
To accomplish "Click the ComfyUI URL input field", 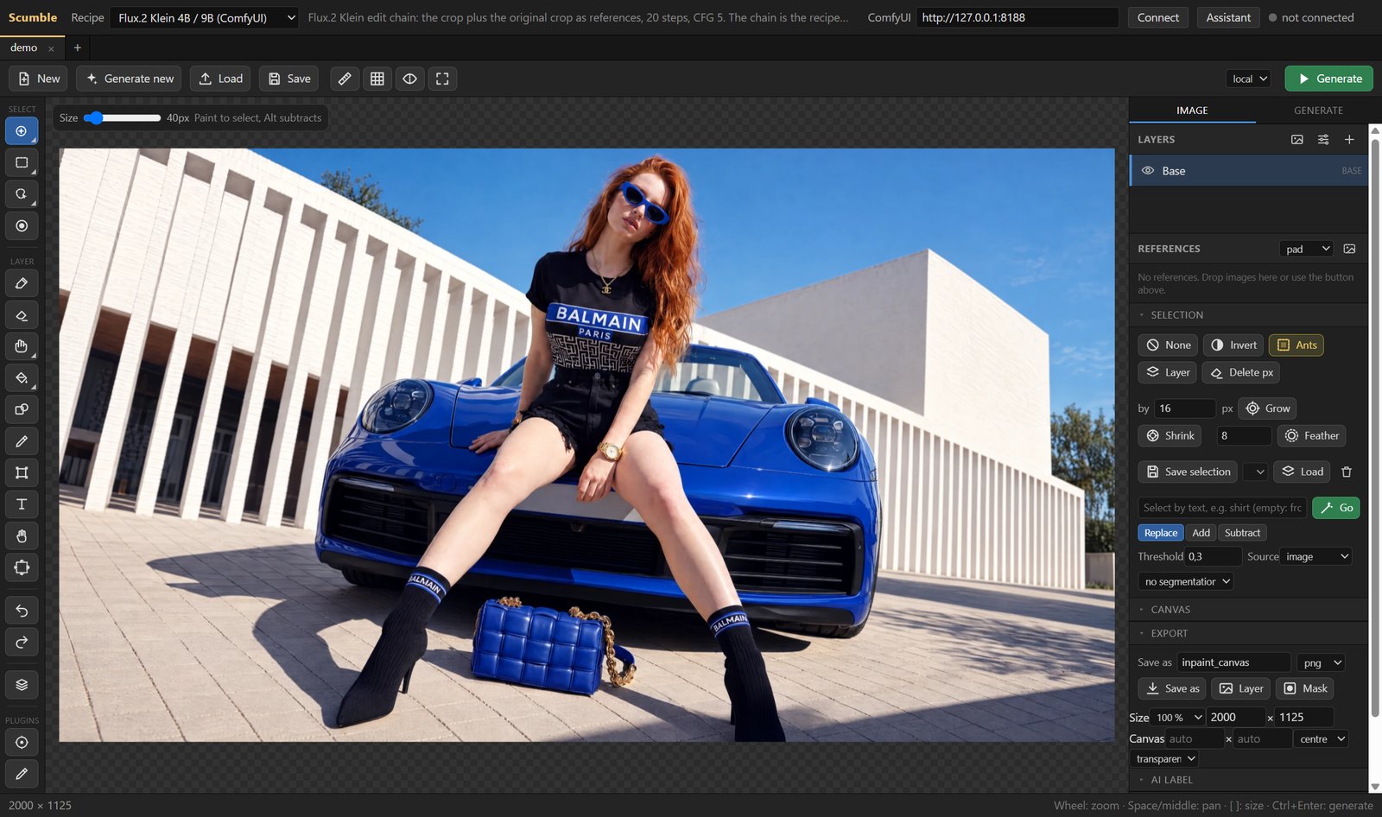I will [1017, 17].
